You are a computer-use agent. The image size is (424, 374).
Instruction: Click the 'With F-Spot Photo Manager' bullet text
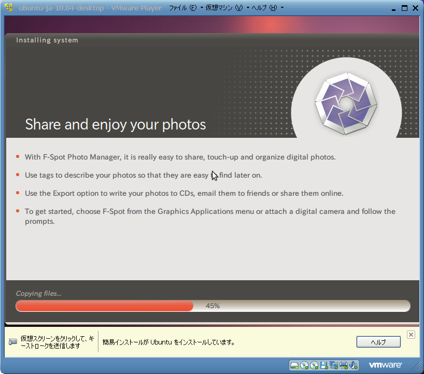click(x=180, y=157)
